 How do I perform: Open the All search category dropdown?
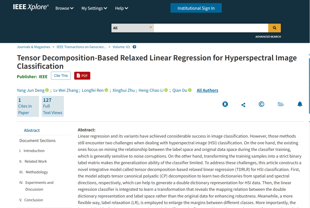tap(133, 28)
